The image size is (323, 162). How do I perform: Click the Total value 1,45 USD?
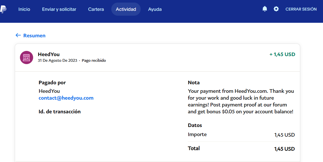[x=284, y=149]
